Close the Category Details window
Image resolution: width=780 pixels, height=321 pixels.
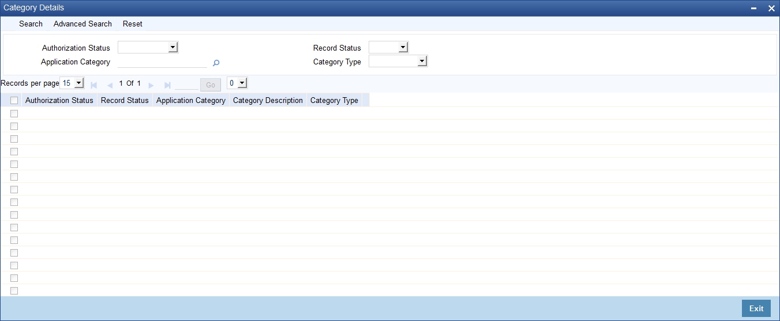(x=771, y=9)
